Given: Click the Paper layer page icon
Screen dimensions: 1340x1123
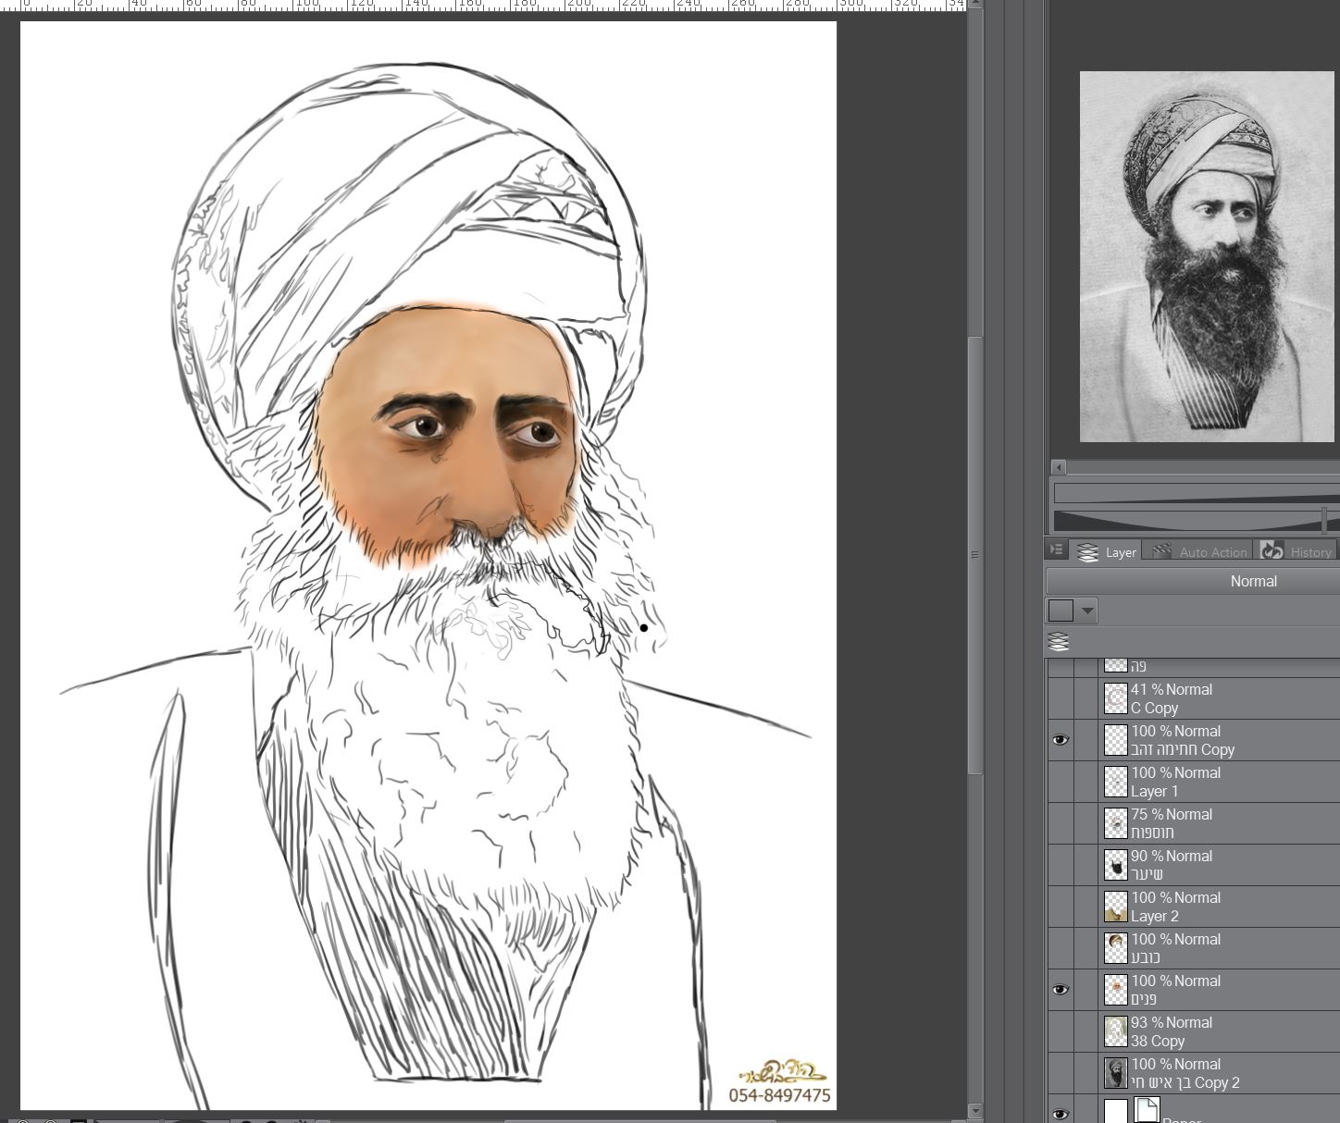Looking at the screenshot, I should (1147, 1110).
